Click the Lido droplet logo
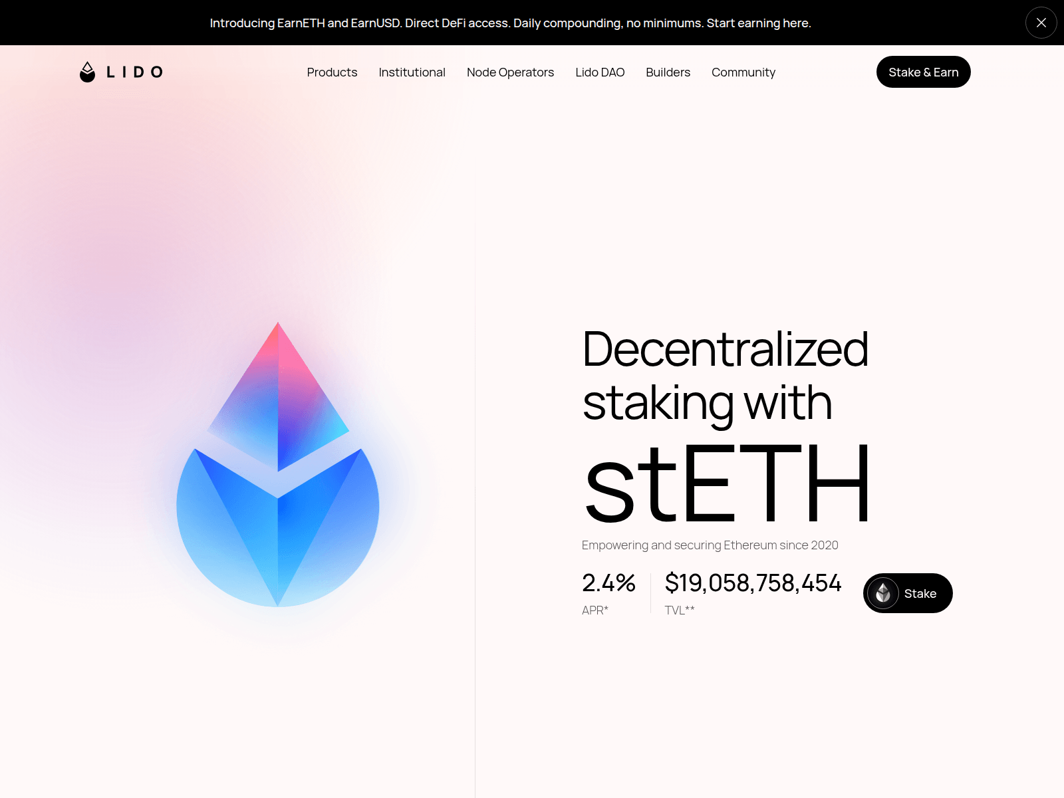Screen dimensions: 1064x798 pyautogui.click(x=87, y=71)
